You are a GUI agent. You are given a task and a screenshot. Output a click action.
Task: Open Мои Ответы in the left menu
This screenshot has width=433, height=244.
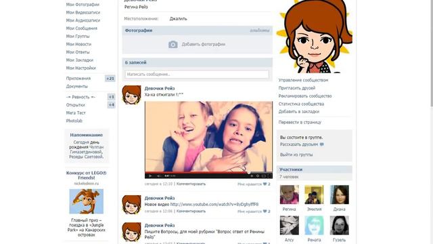(78, 52)
